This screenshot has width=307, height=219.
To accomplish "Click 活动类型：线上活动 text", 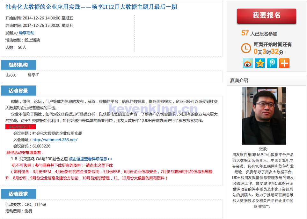I will (23, 40).
